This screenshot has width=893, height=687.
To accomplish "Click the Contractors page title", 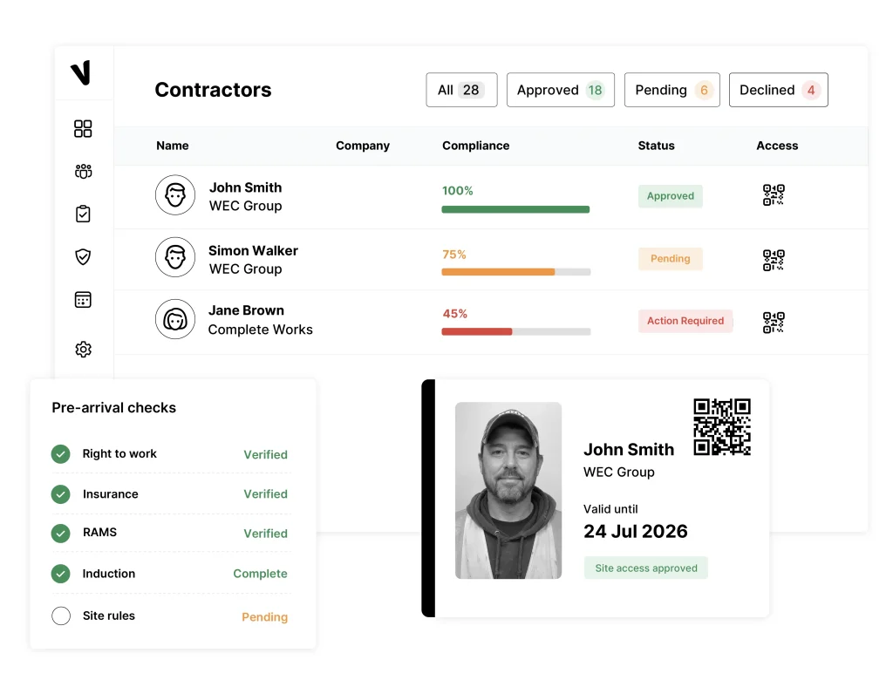I will (x=213, y=90).
